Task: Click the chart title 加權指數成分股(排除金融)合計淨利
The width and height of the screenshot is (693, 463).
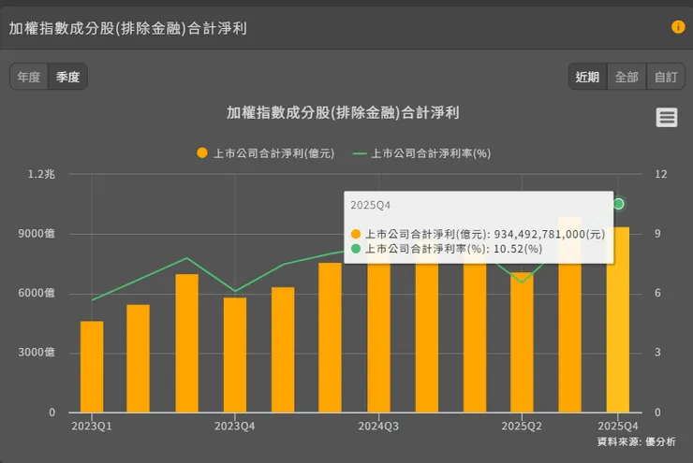Action: pos(343,112)
